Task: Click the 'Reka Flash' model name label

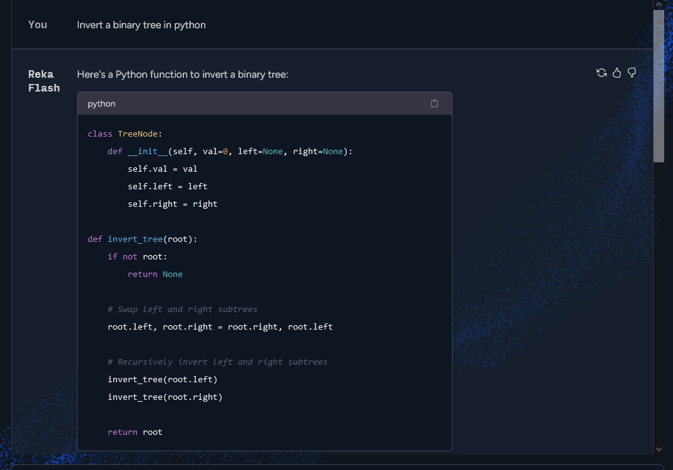Action: pyautogui.click(x=44, y=81)
